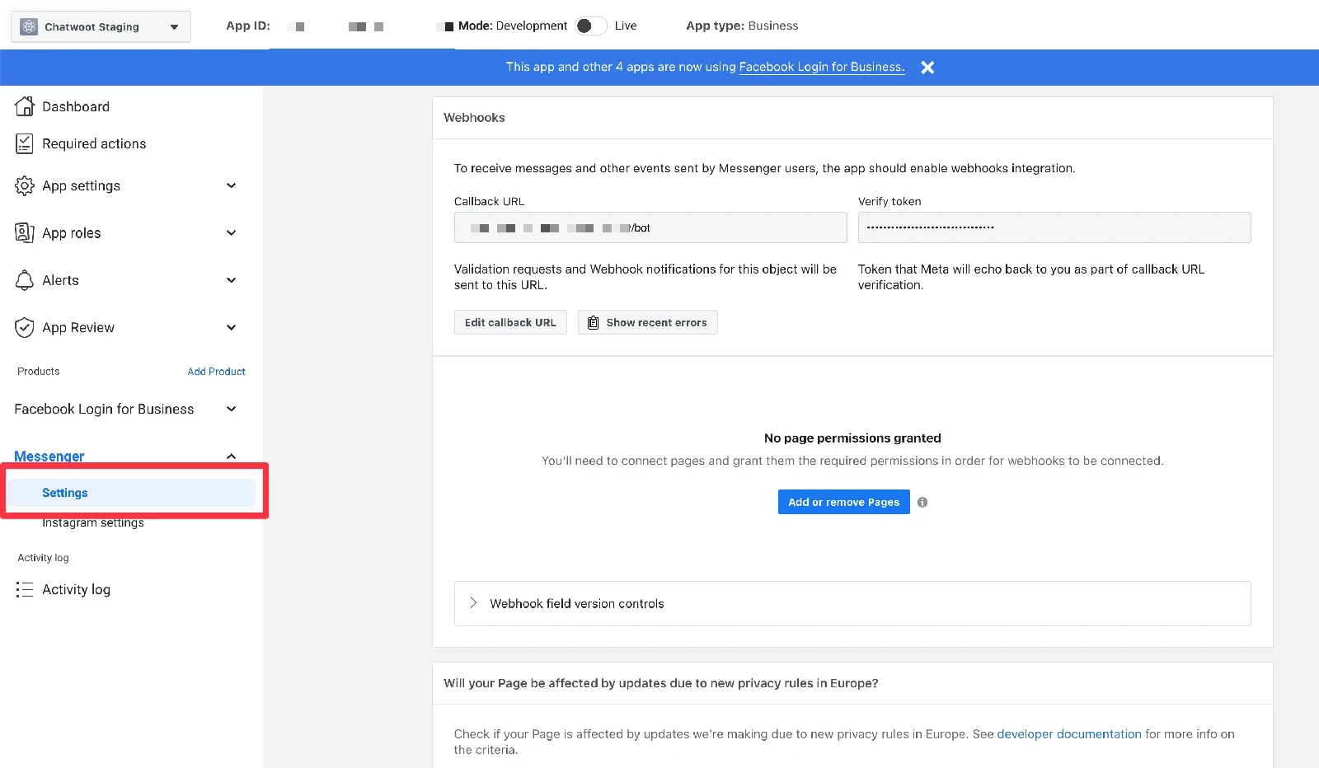Click the App settings gear icon

pyautogui.click(x=25, y=185)
